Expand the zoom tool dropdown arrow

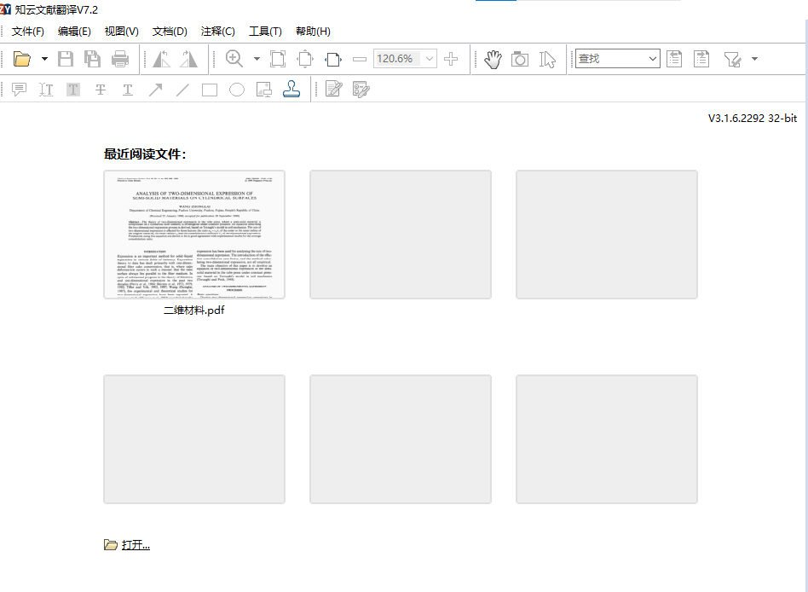(257, 59)
